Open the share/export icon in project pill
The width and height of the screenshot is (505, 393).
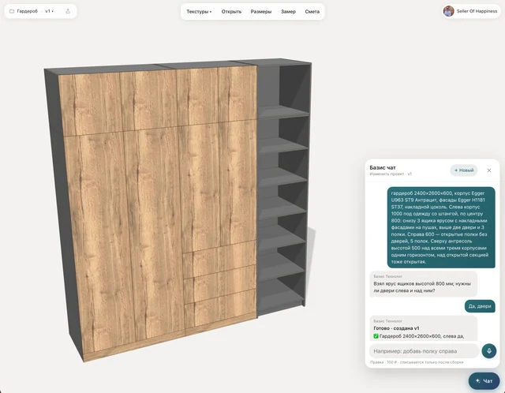(x=68, y=11)
